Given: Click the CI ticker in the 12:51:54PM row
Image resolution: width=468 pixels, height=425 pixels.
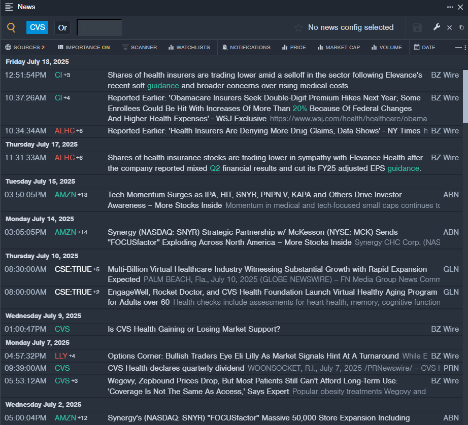Looking at the screenshot, I should (58, 75).
